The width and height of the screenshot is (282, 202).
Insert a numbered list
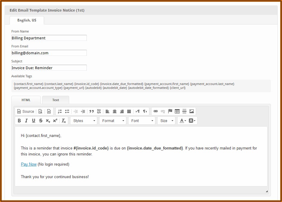[x=60, y=112]
